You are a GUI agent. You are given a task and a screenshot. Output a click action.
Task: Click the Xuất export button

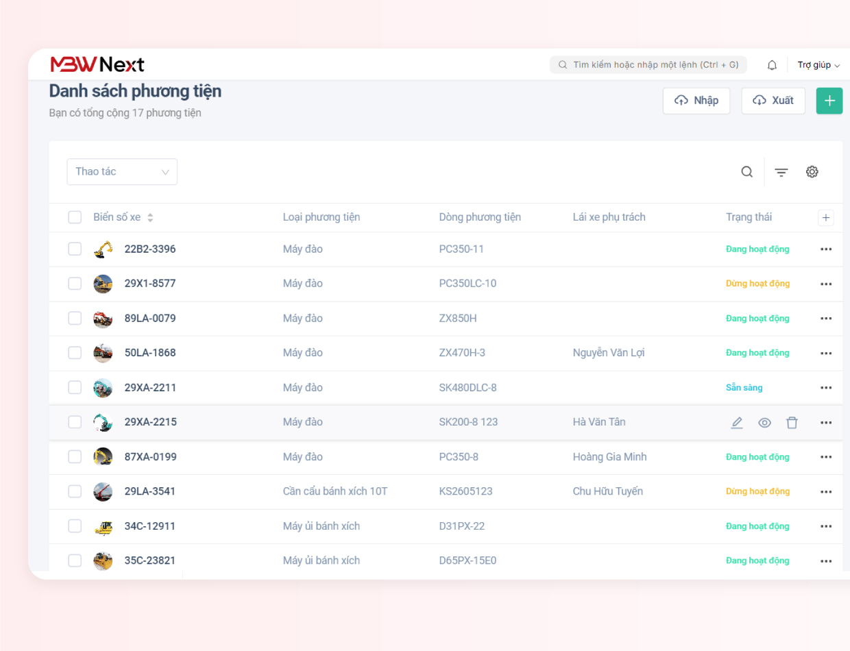(773, 101)
